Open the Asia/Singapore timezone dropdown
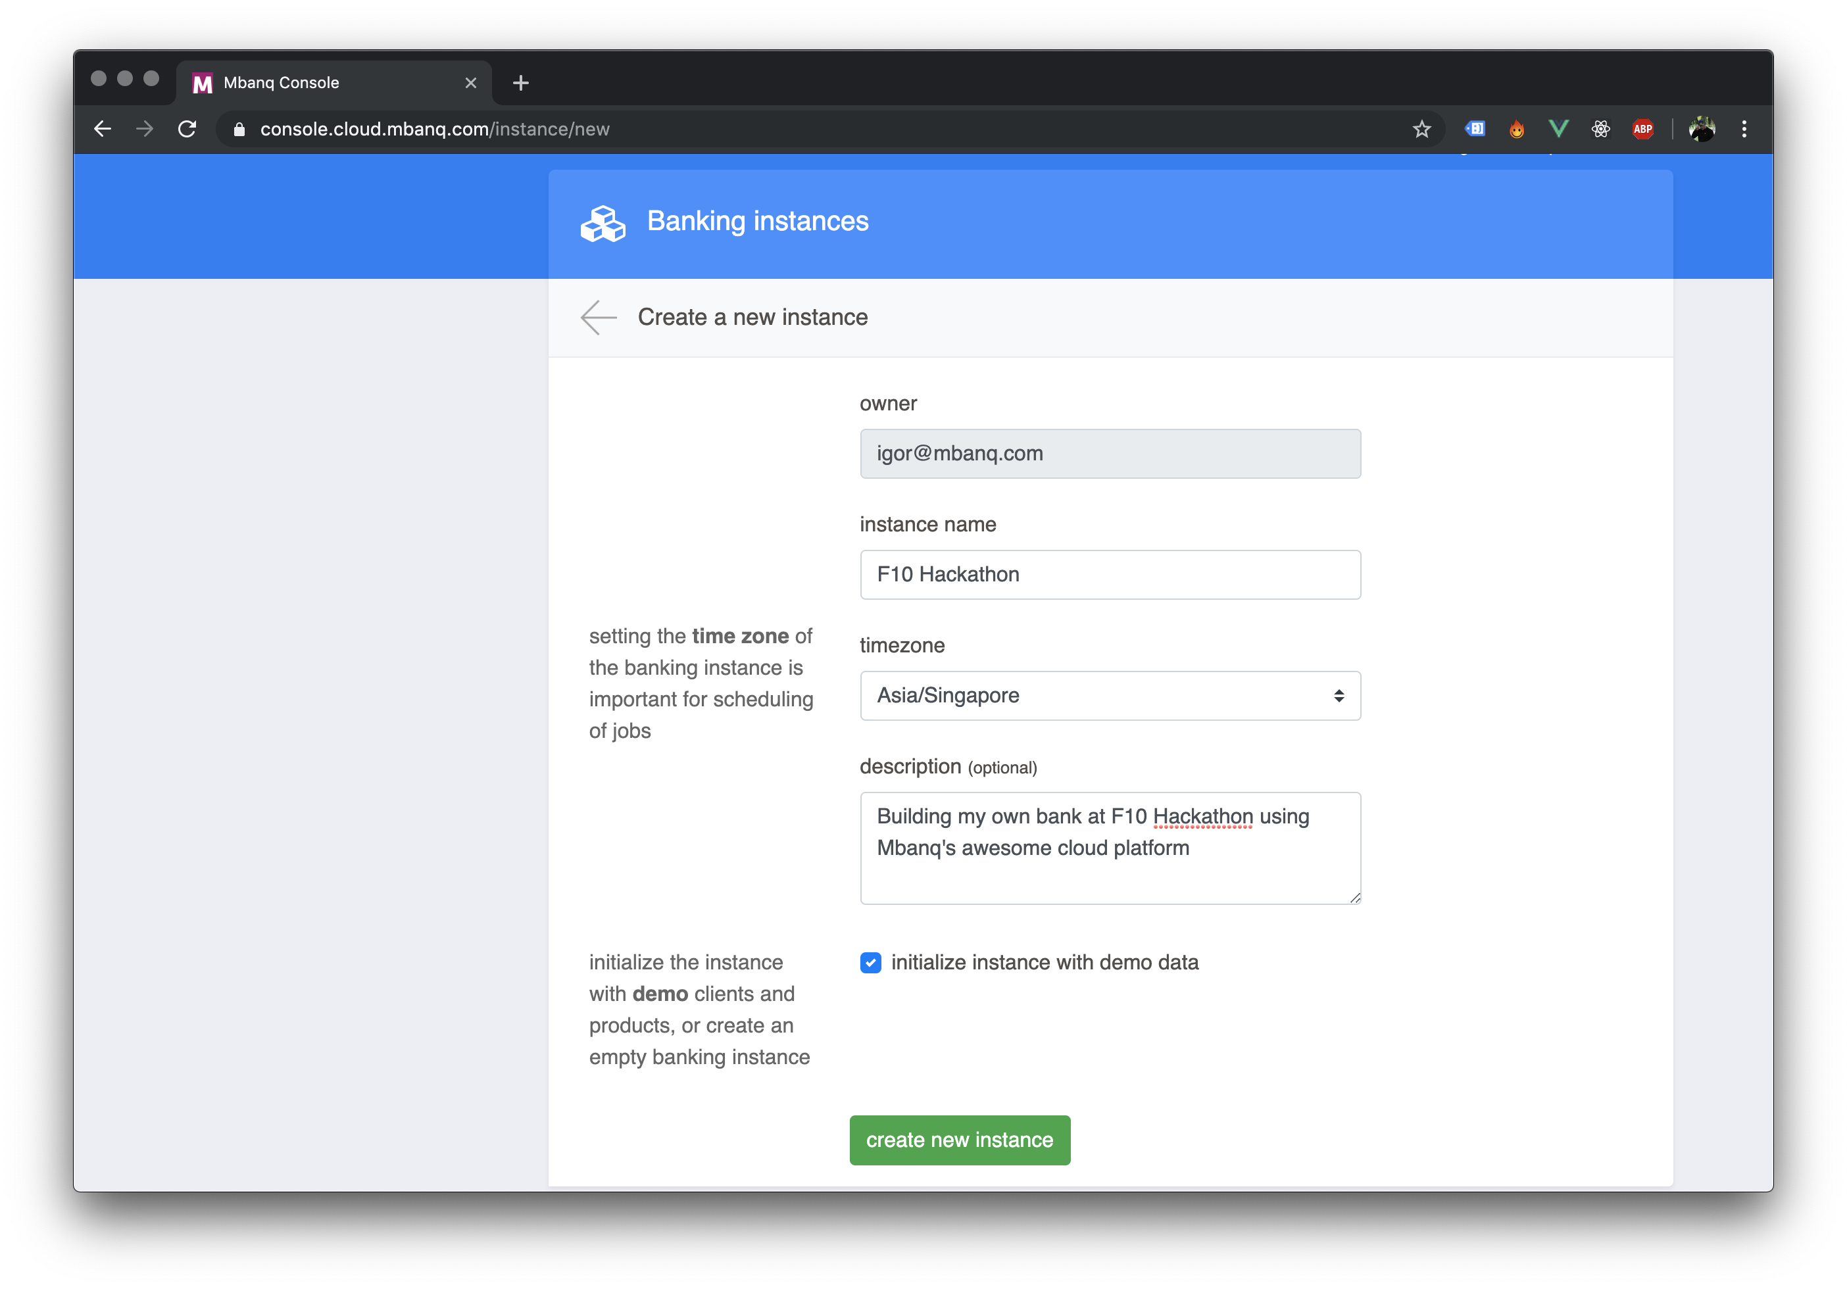This screenshot has width=1847, height=1289. pos(1110,696)
